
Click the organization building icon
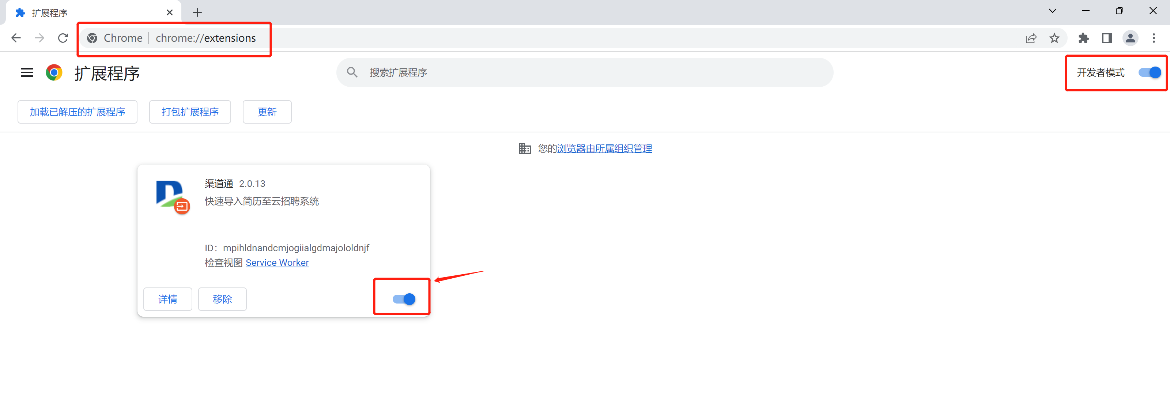coord(525,148)
